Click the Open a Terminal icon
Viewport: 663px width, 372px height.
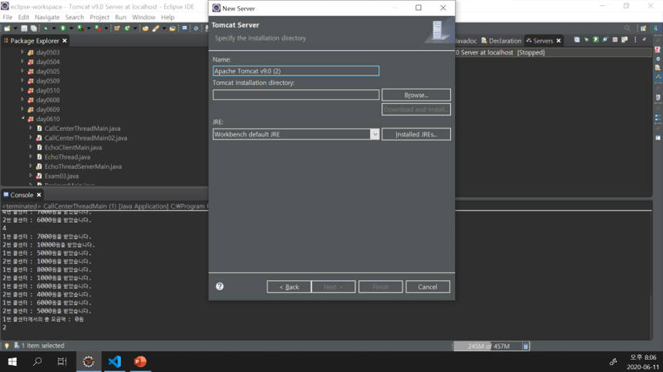(184, 28)
